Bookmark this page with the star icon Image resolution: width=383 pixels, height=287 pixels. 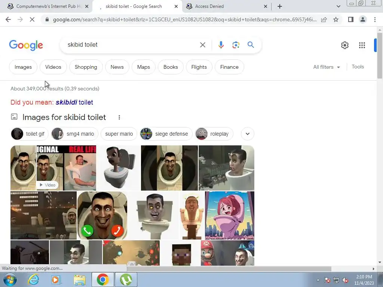point(336,19)
